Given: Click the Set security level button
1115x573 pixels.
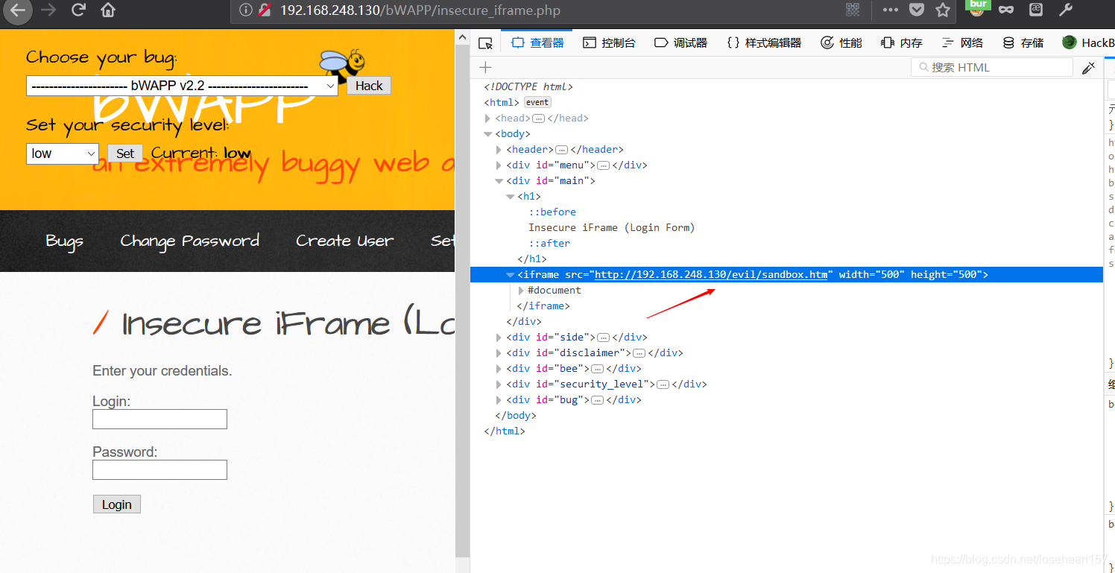Looking at the screenshot, I should coord(125,153).
